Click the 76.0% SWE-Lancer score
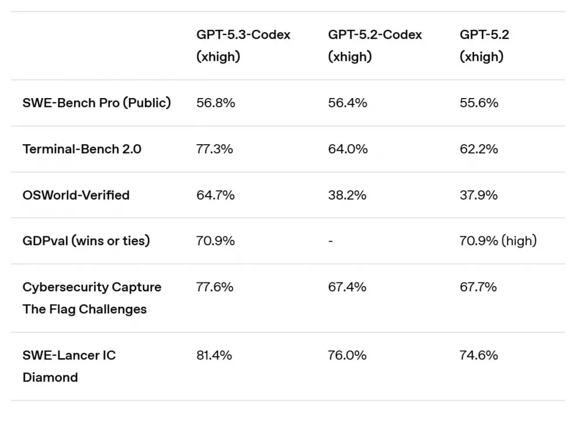584x426 pixels. point(347,355)
